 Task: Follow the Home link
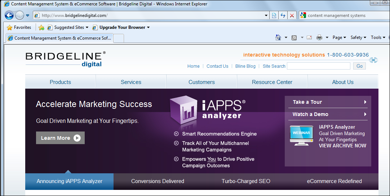coord(193,66)
